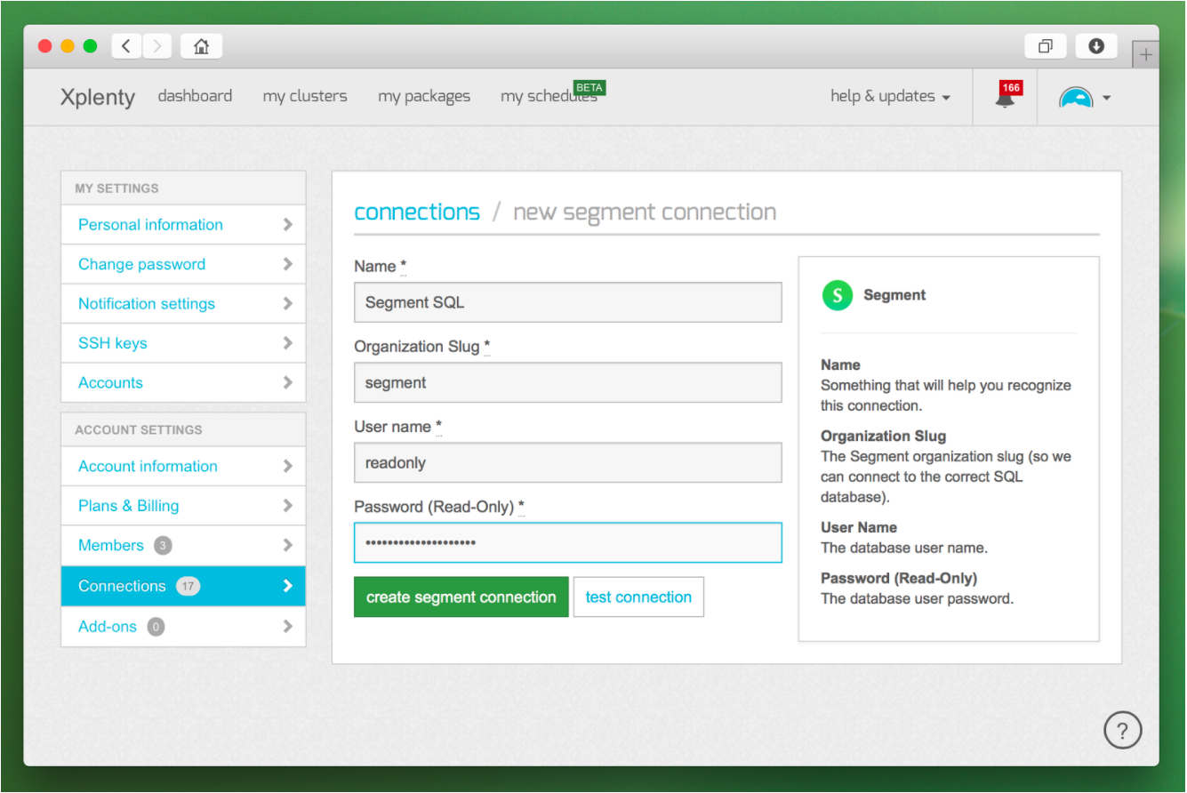Viewport: 1187px width, 793px height.
Task: Click the browser back arrow icon
Action: (x=126, y=46)
